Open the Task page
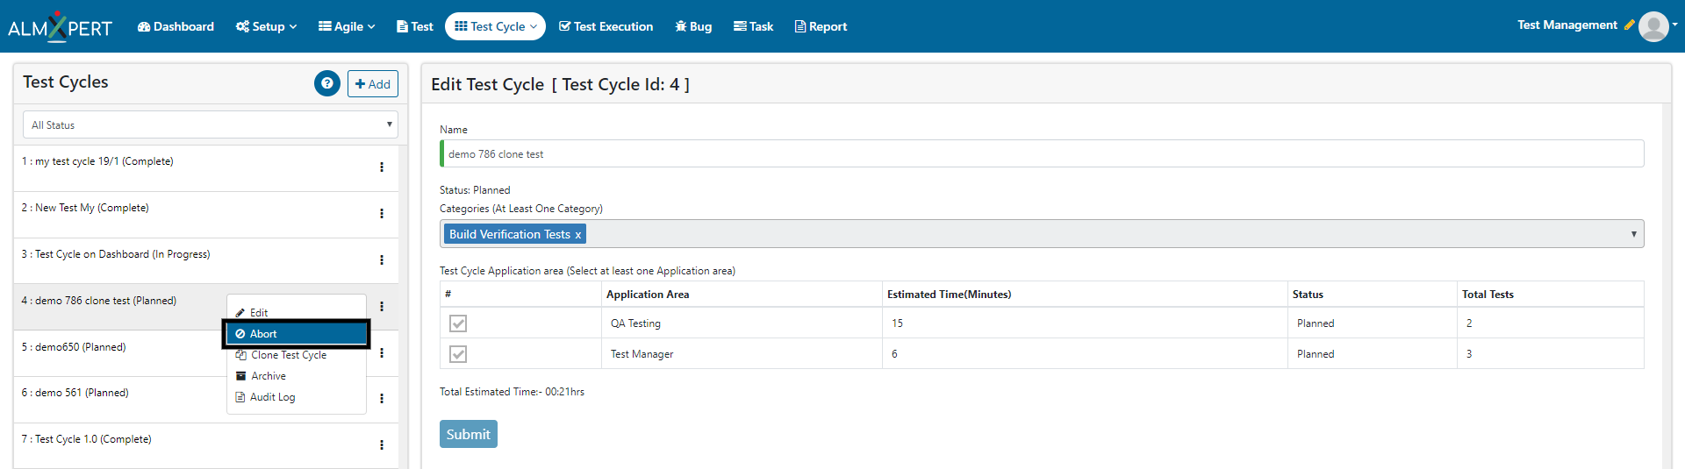1685x469 pixels. (x=753, y=26)
